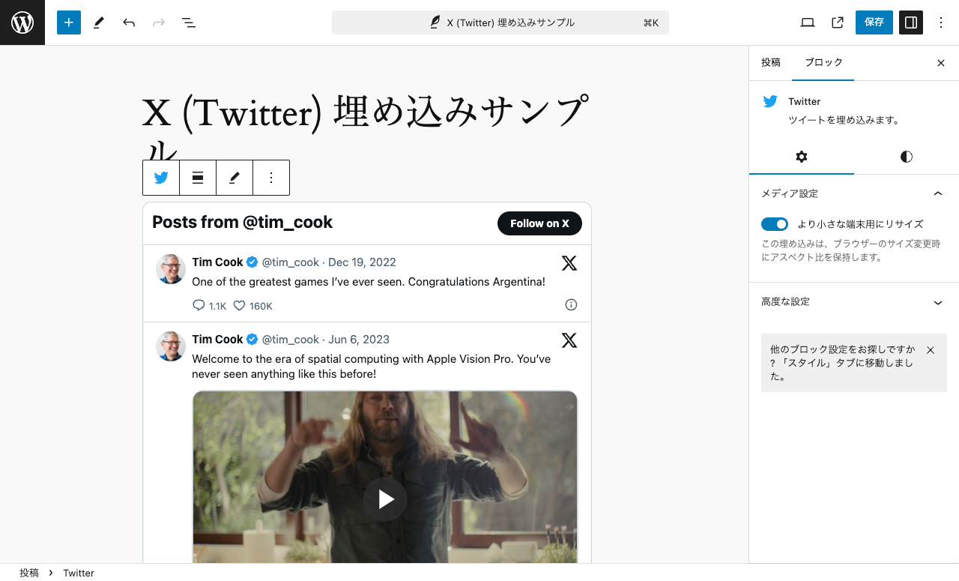Image resolution: width=959 pixels, height=581 pixels.
Task: Click the Argentina congratulations tweet text
Action: click(x=369, y=282)
